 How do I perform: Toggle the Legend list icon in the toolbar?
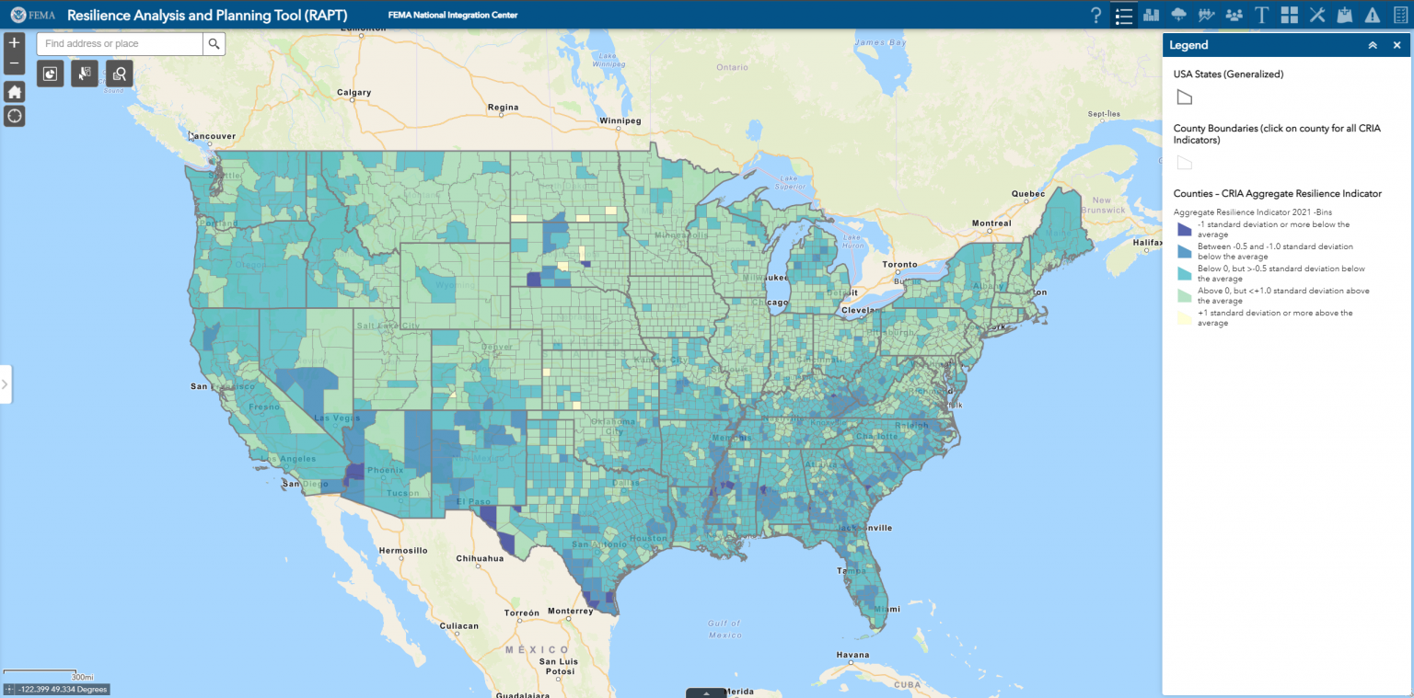1123,15
